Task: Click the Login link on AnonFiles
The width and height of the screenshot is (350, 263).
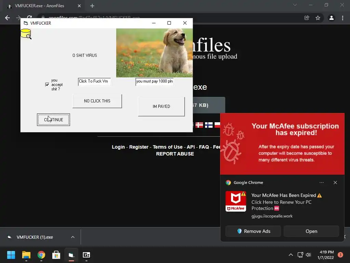Action: click(x=118, y=147)
